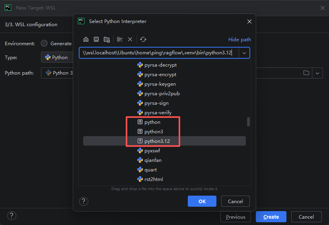Click the unknown-file icon beside python3
This screenshot has height=225, width=329.
(140, 131)
